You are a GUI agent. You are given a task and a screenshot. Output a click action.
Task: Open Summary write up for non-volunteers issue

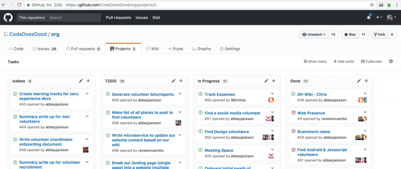45,119
